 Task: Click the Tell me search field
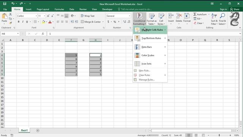pos(135,9)
